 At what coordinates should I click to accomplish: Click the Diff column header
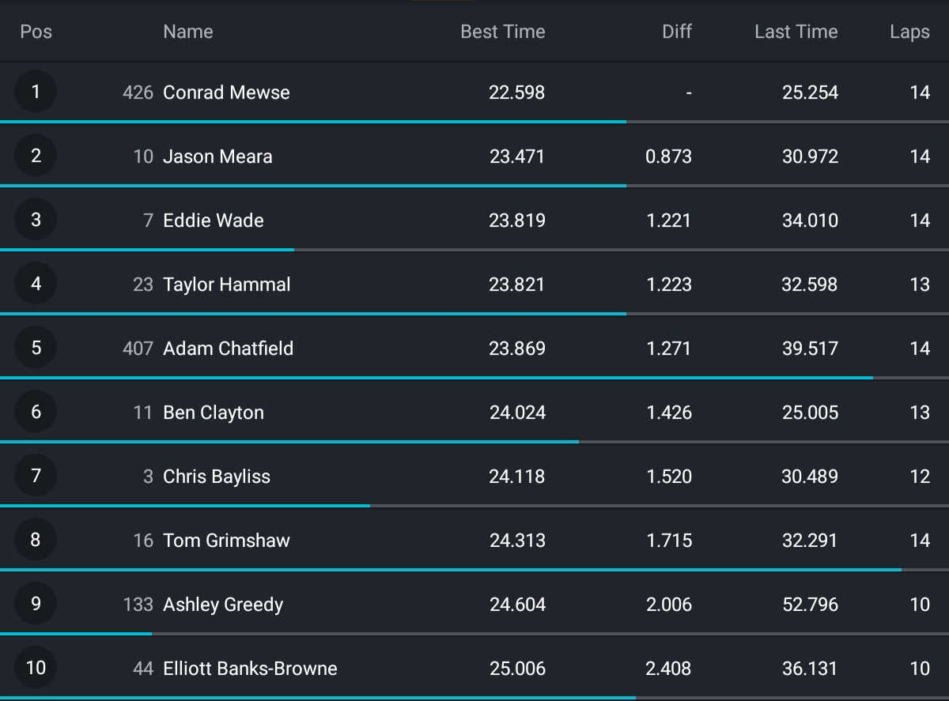coord(676,32)
